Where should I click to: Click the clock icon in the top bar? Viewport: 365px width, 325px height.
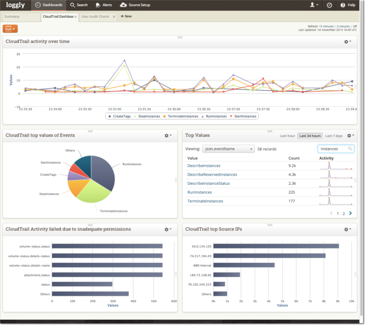(330, 5)
